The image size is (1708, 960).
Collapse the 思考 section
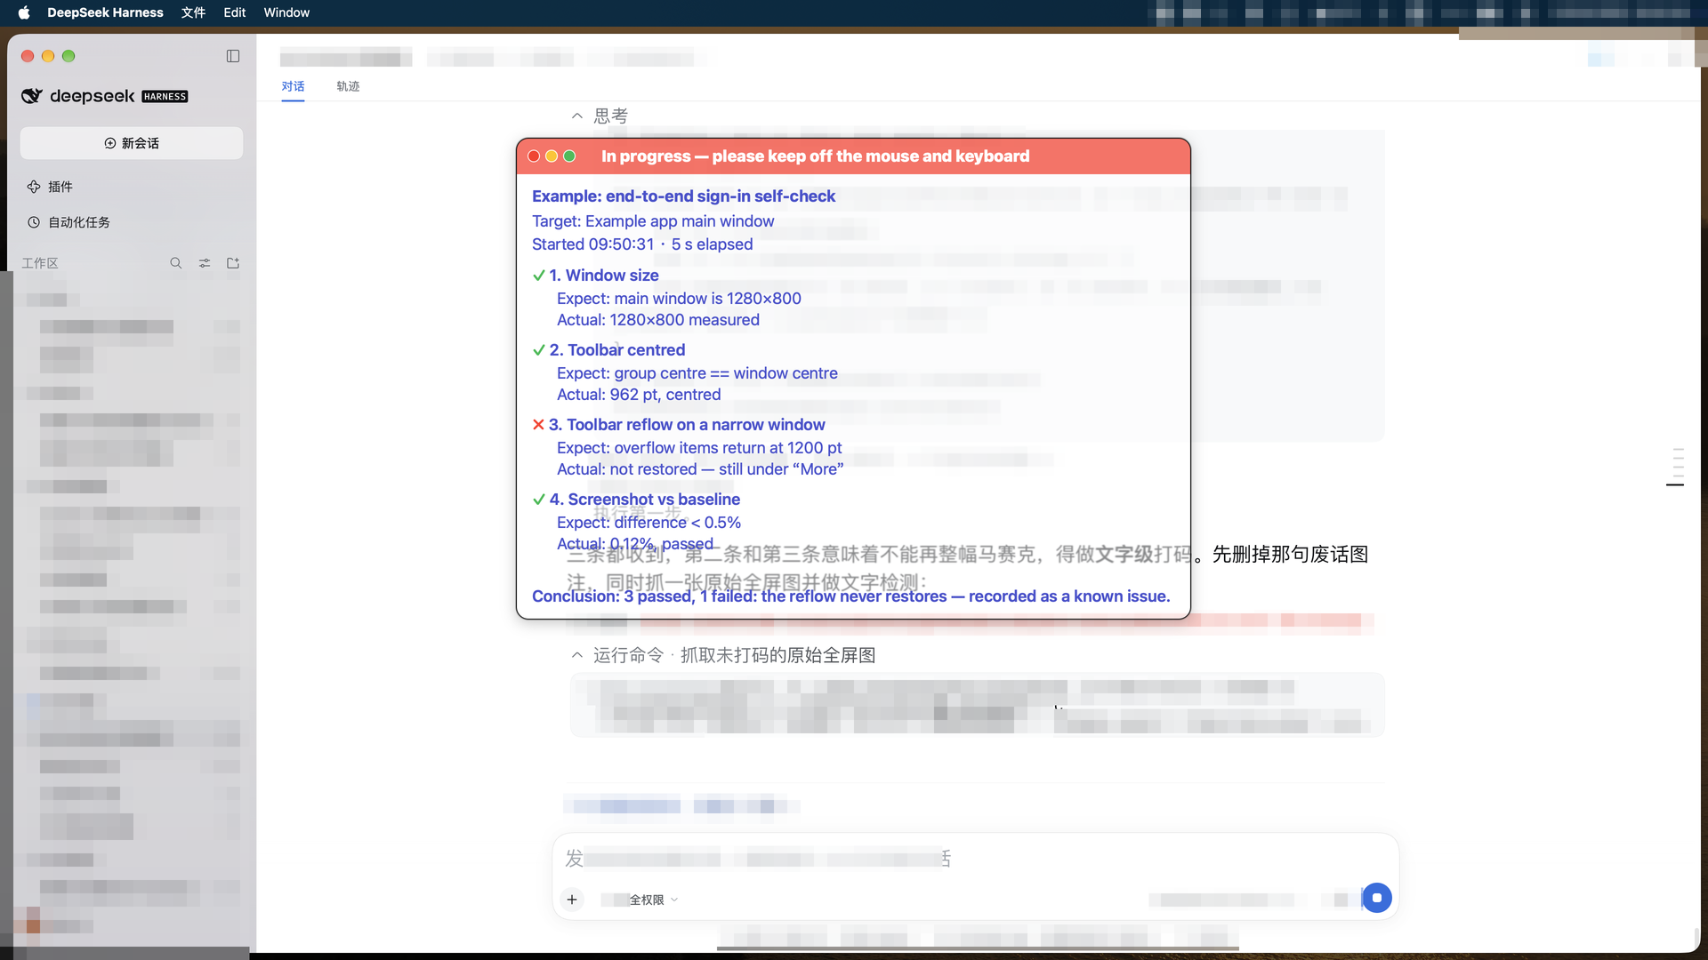click(x=577, y=116)
